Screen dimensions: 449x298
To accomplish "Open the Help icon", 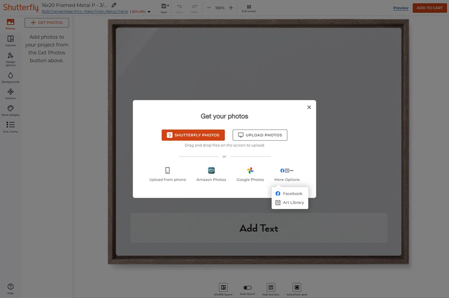I will (x=10, y=288).
